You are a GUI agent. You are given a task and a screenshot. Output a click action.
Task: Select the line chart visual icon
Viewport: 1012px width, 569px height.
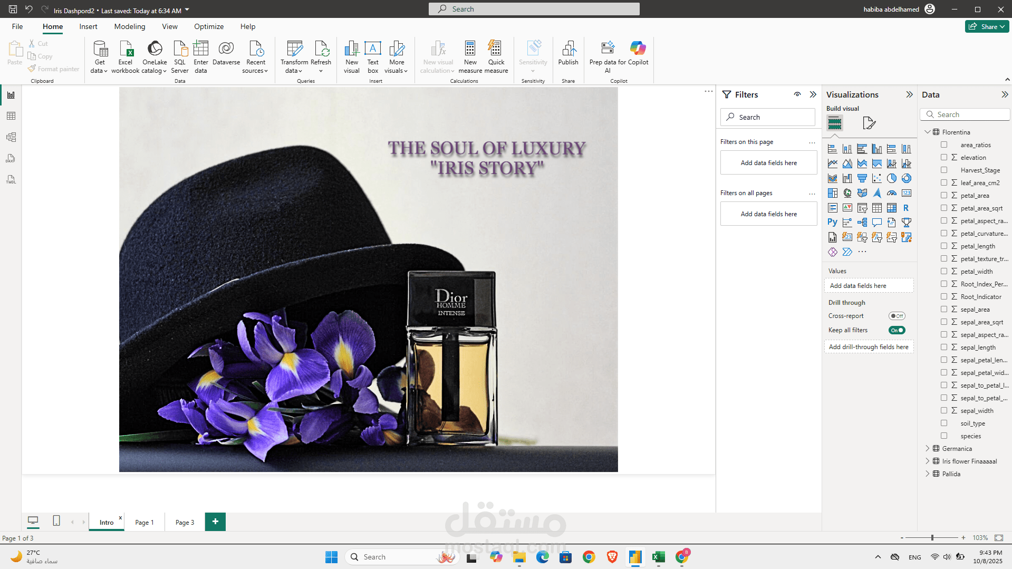click(x=832, y=163)
